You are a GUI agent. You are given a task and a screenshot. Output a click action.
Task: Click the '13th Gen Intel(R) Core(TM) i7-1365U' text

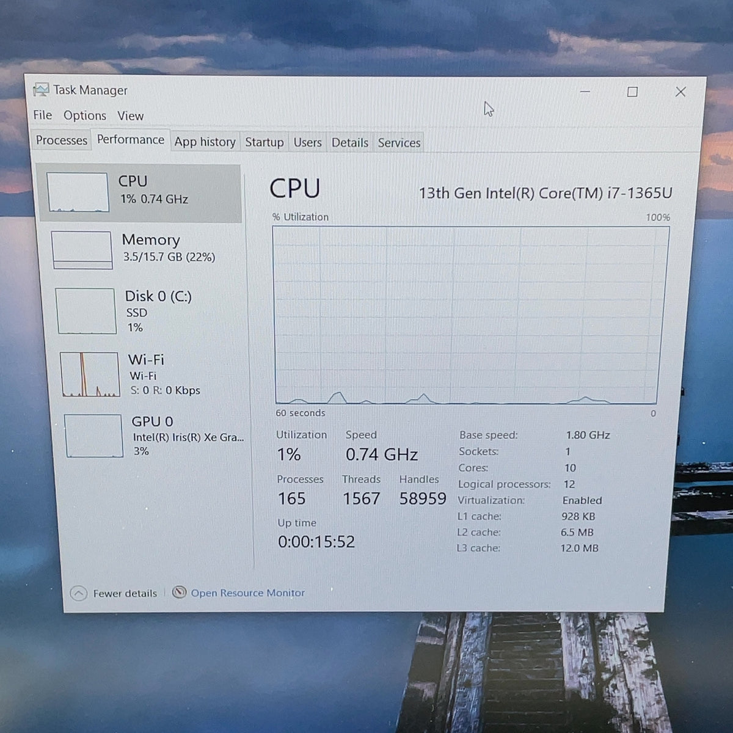(x=545, y=193)
